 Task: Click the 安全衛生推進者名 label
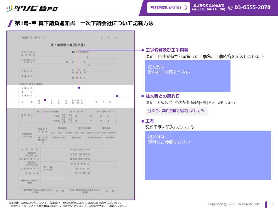click(x=80, y=154)
